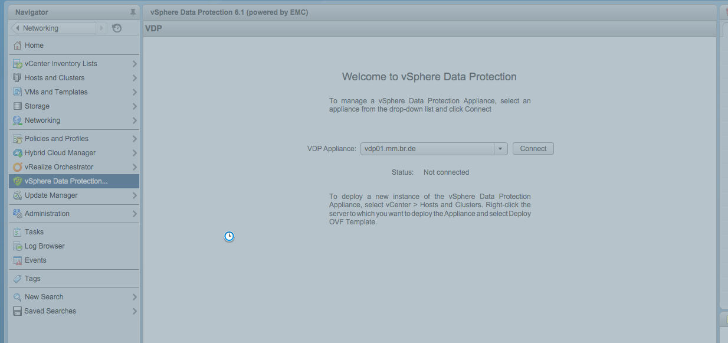Click the New Search magnifier icon
The height and width of the screenshot is (343, 728).
click(x=18, y=297)
